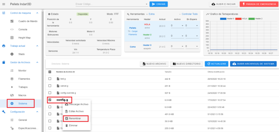279x132 pixels.
Task: Click the ENVIAR button
Action: point(159,4)
